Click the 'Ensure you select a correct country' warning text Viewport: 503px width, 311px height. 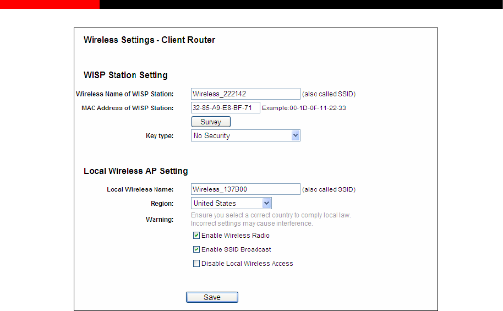pyautogui.click(x=271, y=215)
